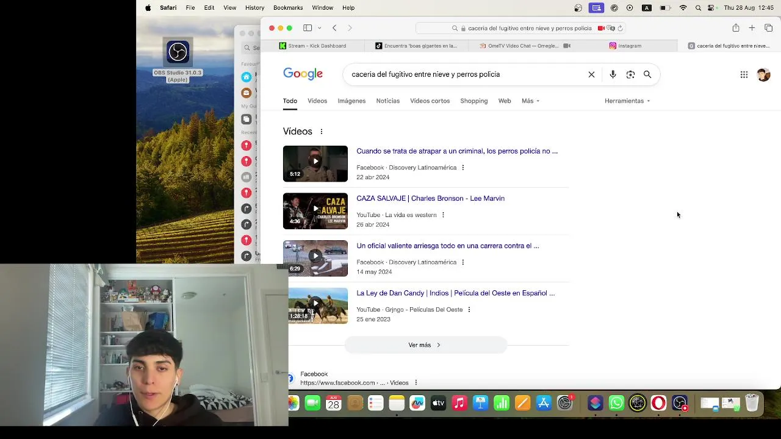Click inside the Google search field
Viewport: 781px width, 439px height.
point(464,74)
